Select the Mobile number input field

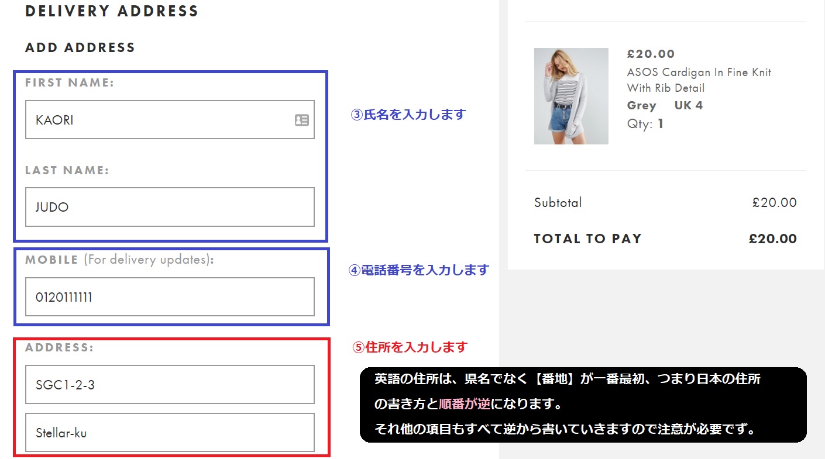click(x=170, y=297)
